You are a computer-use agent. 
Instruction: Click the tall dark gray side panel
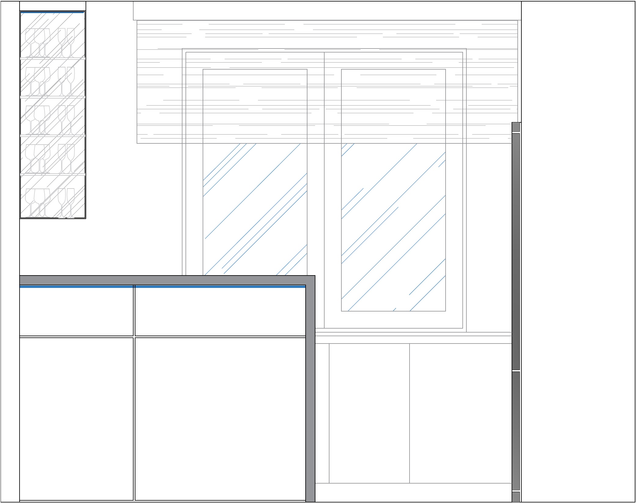pyautogui.click(x=516, y=252)
